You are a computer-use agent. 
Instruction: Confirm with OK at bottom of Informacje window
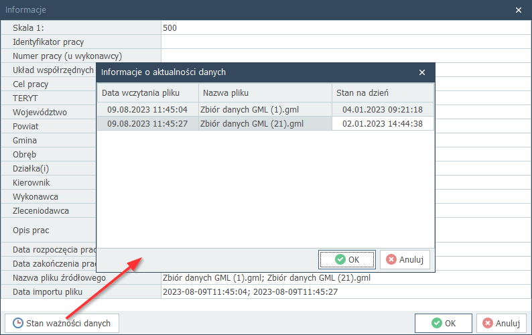tap(443, 323)
